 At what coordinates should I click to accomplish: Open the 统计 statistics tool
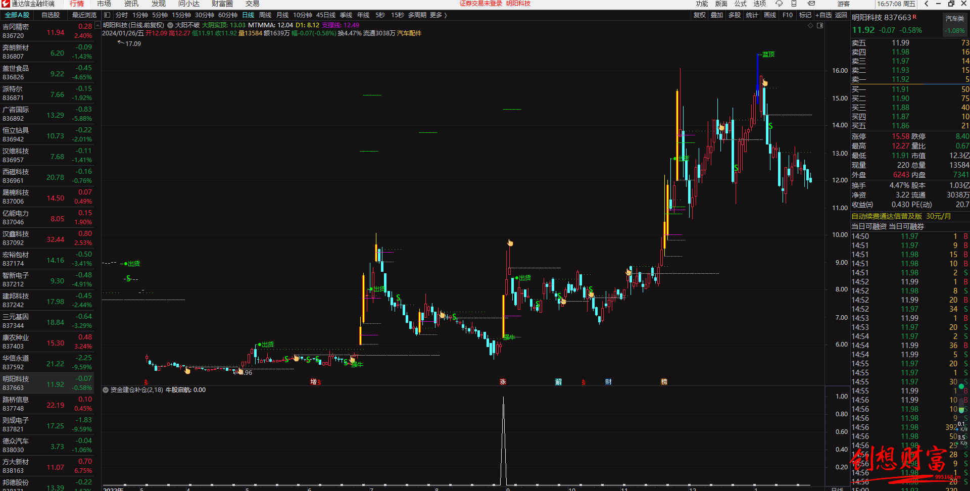752,15
